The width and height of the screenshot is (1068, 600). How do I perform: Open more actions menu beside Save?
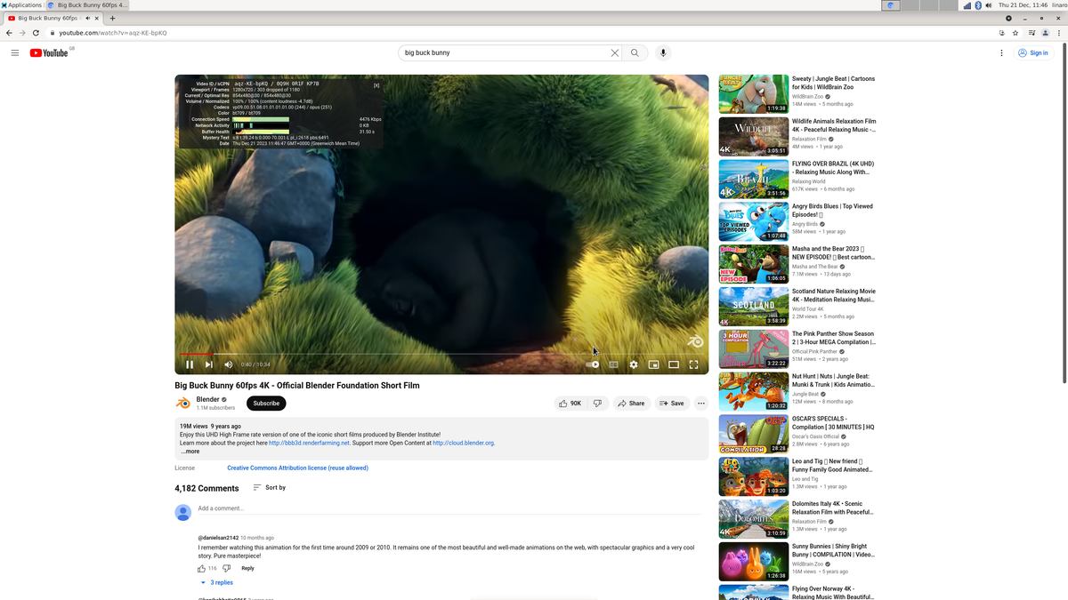point(701,404)
